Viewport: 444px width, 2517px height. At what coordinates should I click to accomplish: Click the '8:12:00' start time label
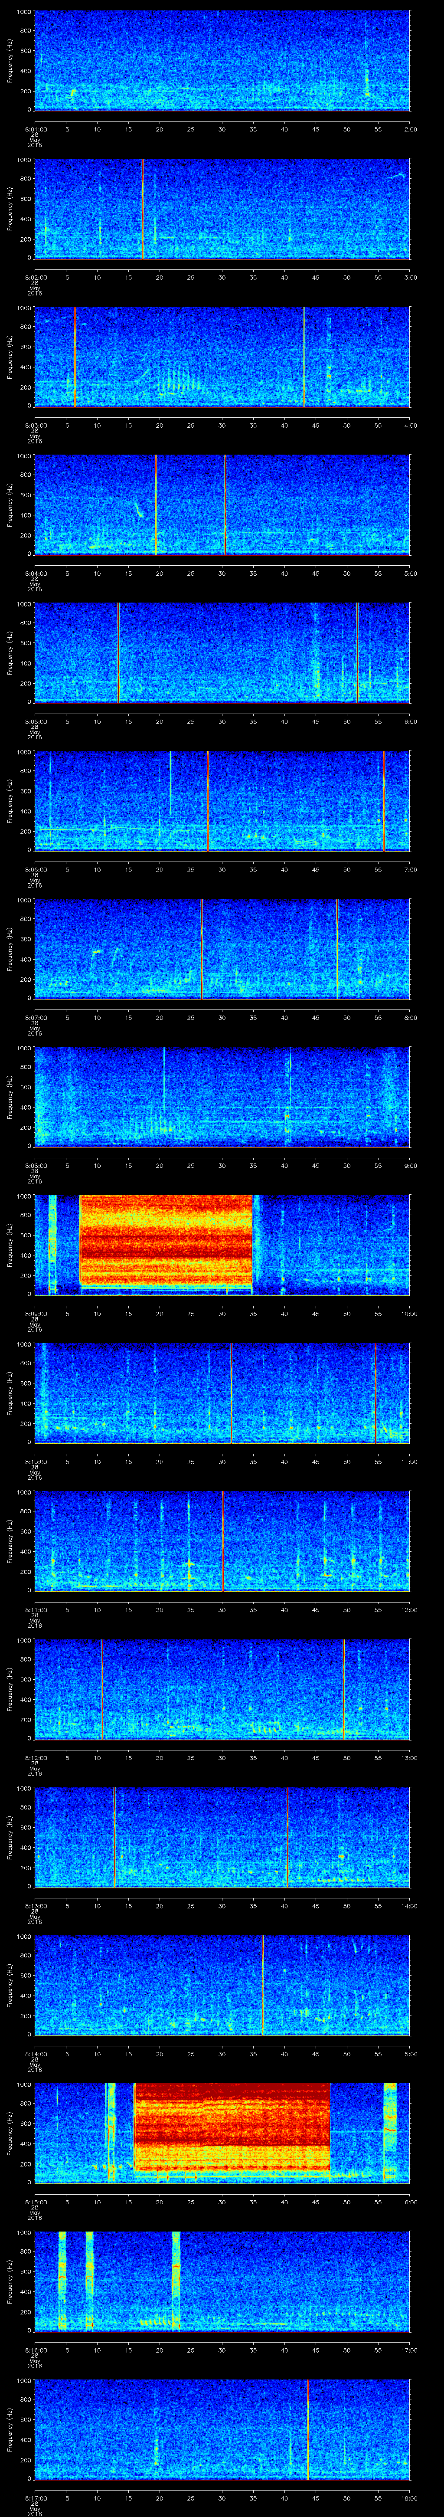coord(35,1758)
